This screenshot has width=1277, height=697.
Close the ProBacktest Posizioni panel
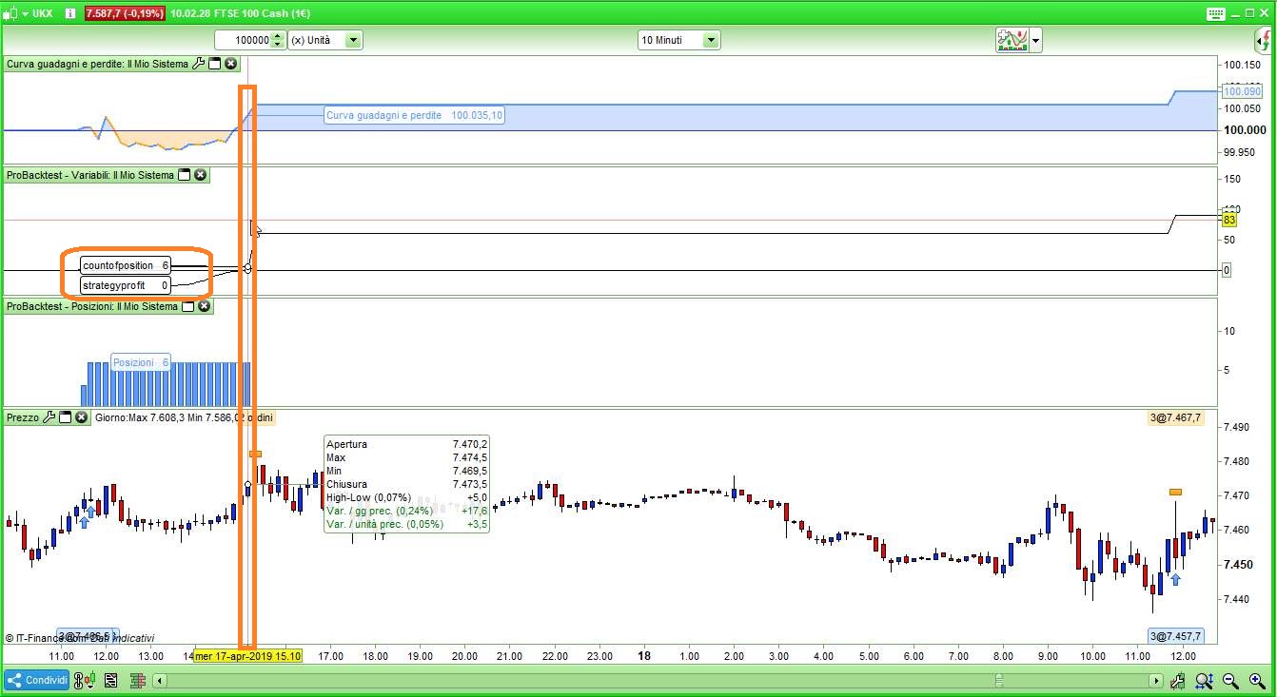(204, 306)
